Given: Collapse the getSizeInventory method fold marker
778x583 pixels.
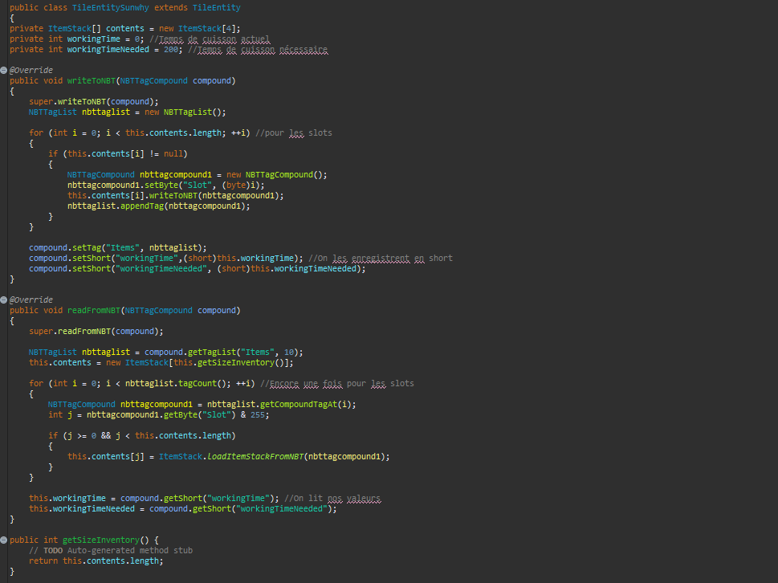Looking at the screenshot, I should [5, 540].
